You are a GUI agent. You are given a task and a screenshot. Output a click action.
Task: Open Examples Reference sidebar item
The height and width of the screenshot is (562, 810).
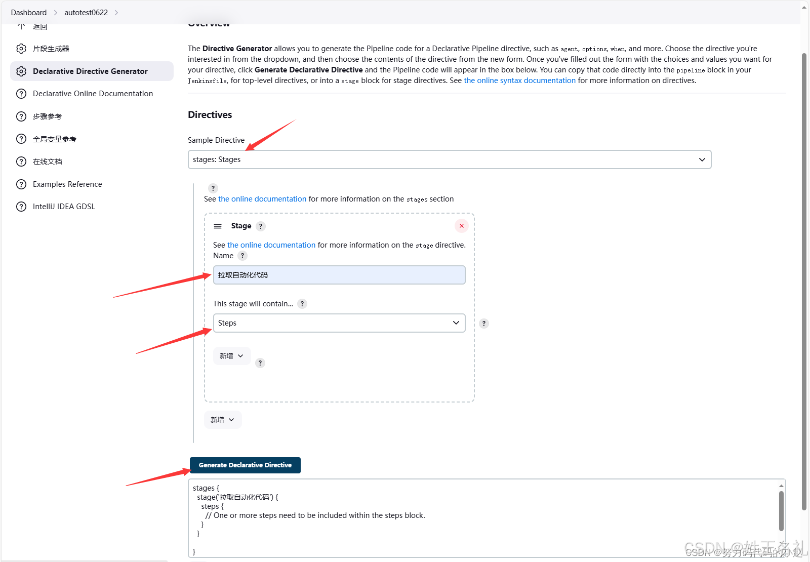click(x=67, y=184)
